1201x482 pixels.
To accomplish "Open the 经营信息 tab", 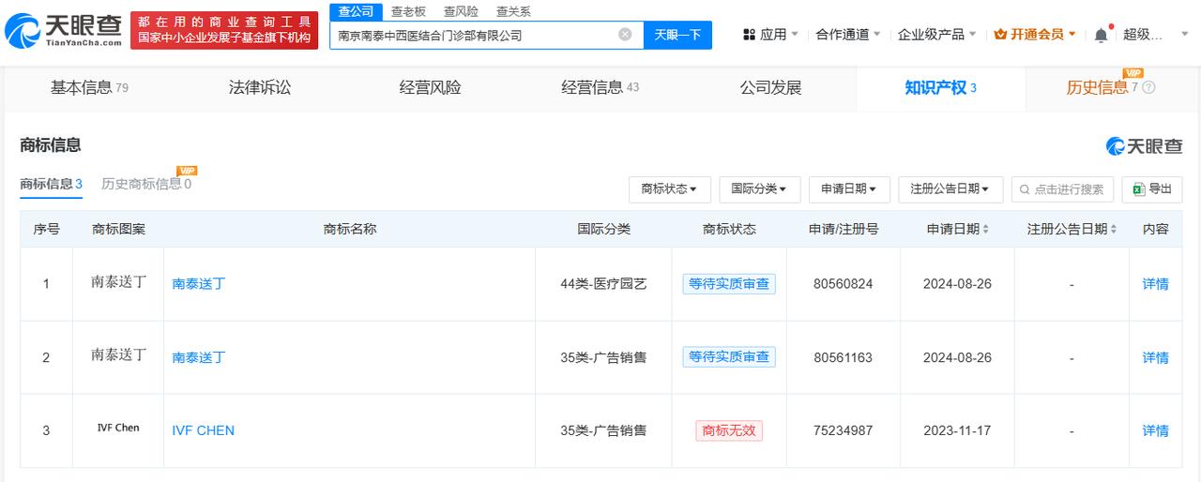I will (x=600, y=87).
